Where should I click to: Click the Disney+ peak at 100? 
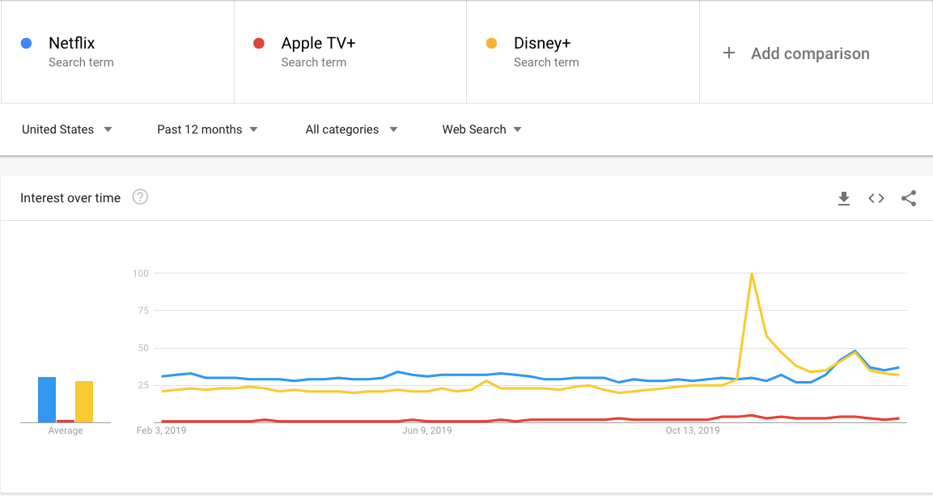coord(753,273)
